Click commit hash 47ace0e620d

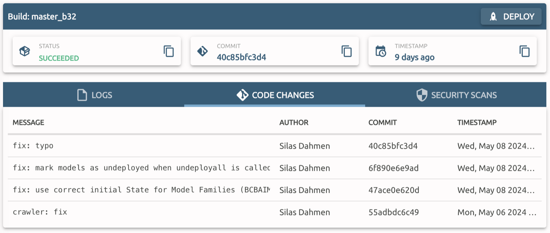(x=394, y=190)
